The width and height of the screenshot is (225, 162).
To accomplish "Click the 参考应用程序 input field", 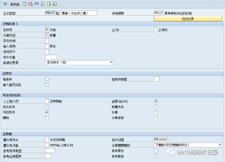I will tap(48, 156).
